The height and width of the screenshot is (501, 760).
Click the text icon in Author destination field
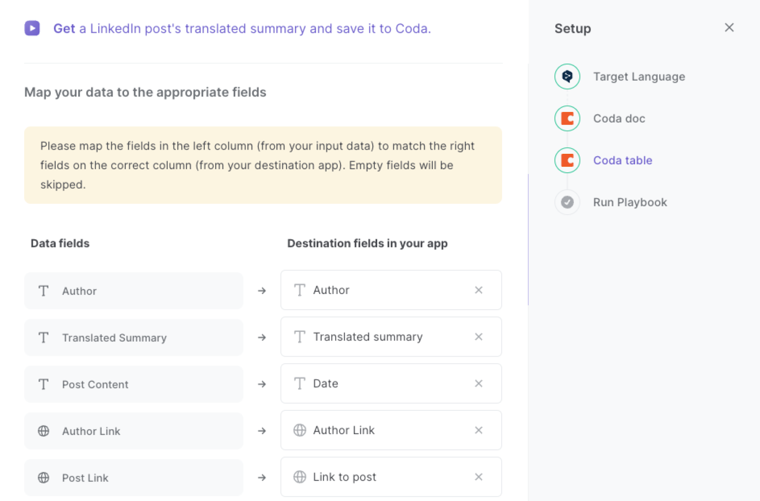[300, 290]
